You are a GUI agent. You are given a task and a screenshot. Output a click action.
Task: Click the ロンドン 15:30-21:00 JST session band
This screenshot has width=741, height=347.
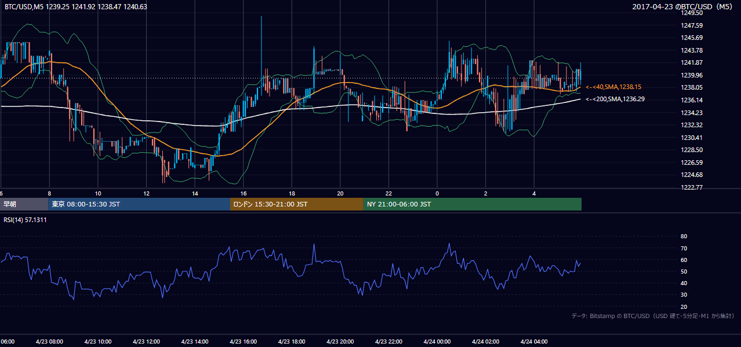click(x=297, y=204)
